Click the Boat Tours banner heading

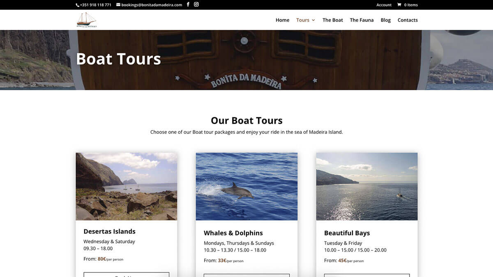tap(118, 59)
